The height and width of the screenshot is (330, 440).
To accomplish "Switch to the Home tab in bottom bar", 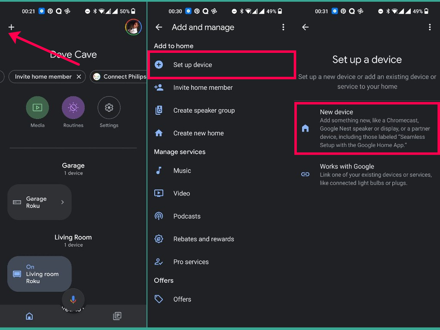I will coord(29,316).
